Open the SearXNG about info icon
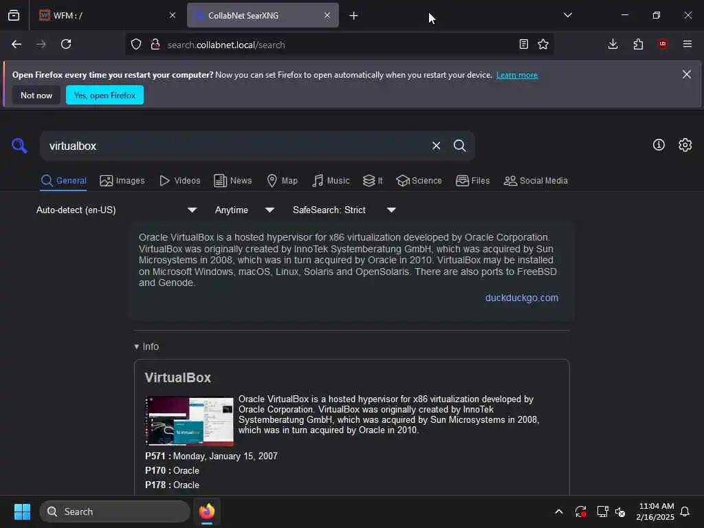The image size is (704, 528). (x=659, y=145)
